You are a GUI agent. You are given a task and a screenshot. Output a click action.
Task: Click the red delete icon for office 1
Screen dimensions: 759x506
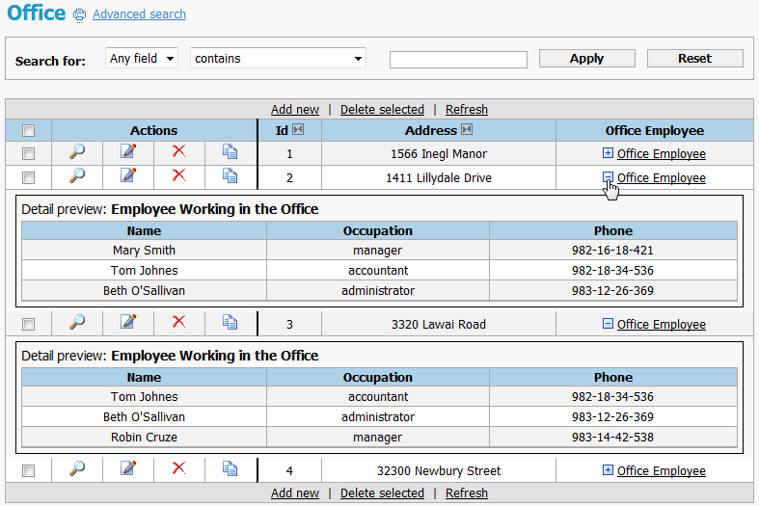[x=178, y=151]
